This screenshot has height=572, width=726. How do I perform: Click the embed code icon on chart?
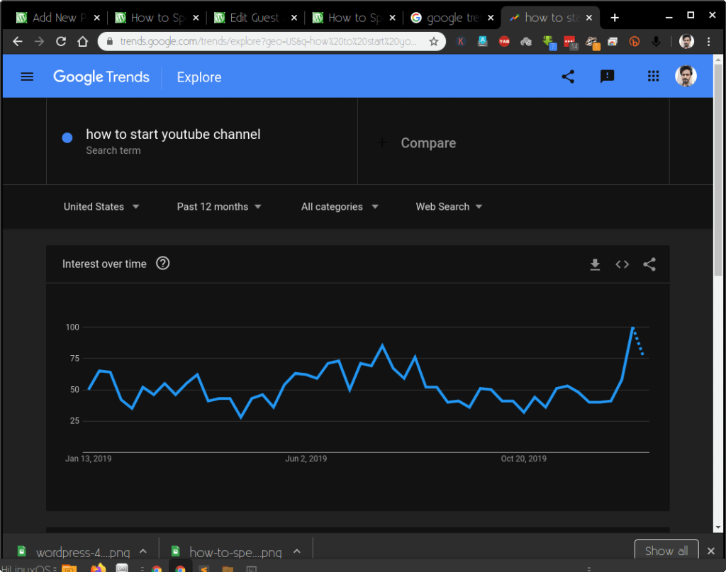pos(622,264)
